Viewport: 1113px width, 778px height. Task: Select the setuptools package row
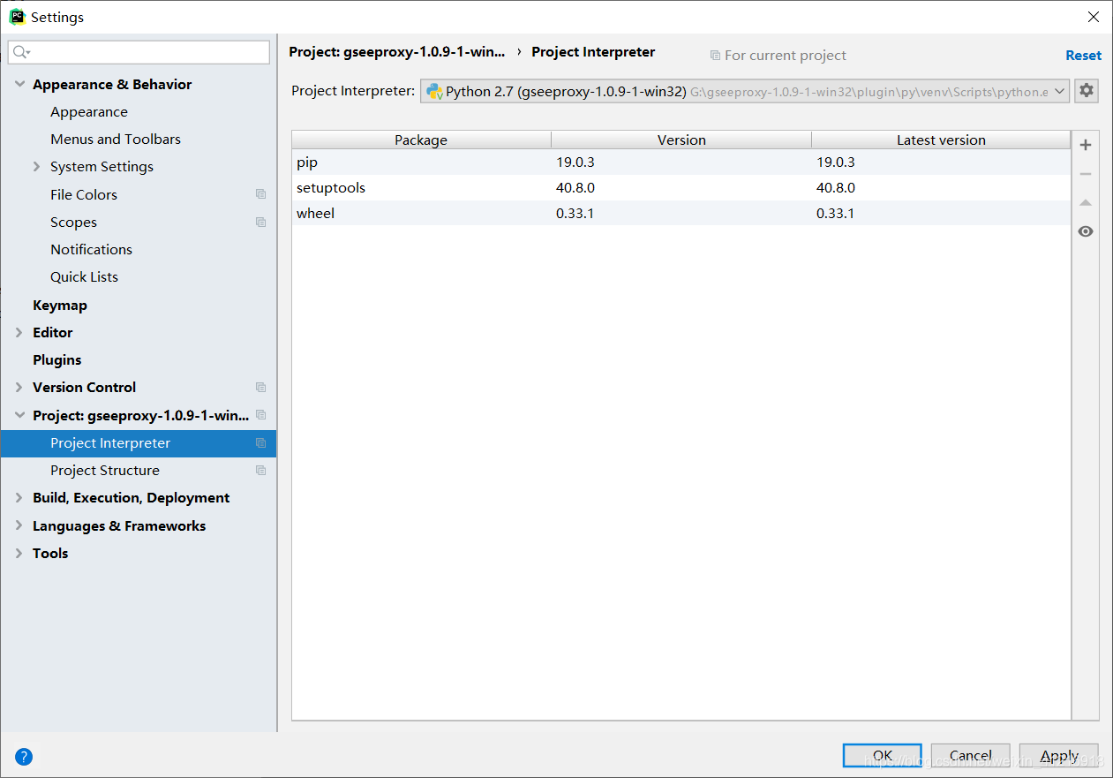click(x=681, y=188)
